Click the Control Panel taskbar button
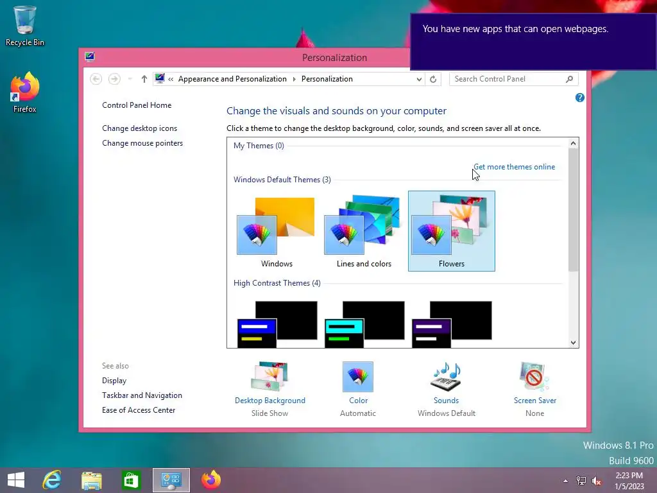Image resolution: width=657 pixels, height=493 pixels. tap(171, 480)
